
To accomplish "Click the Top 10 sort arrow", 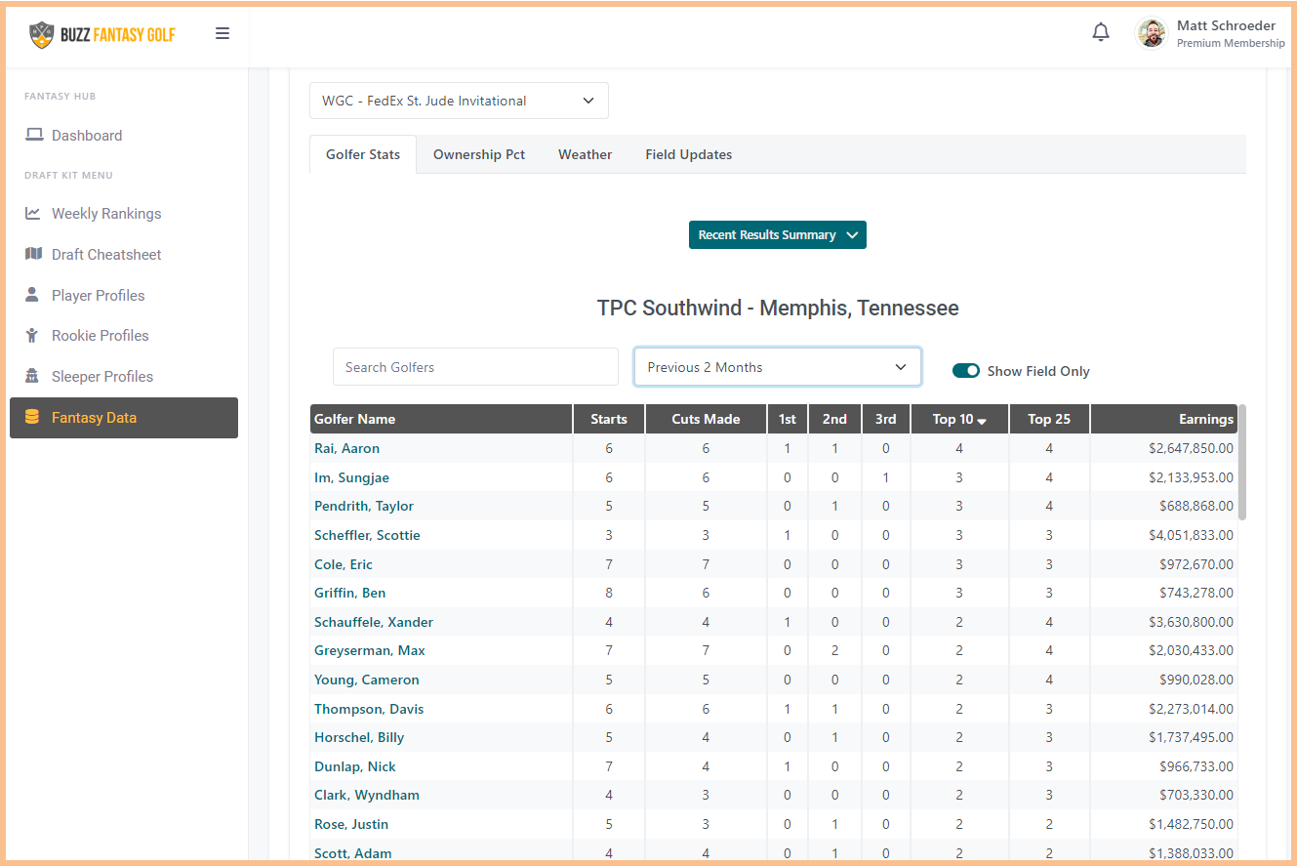I will click(x=982, y=421).
